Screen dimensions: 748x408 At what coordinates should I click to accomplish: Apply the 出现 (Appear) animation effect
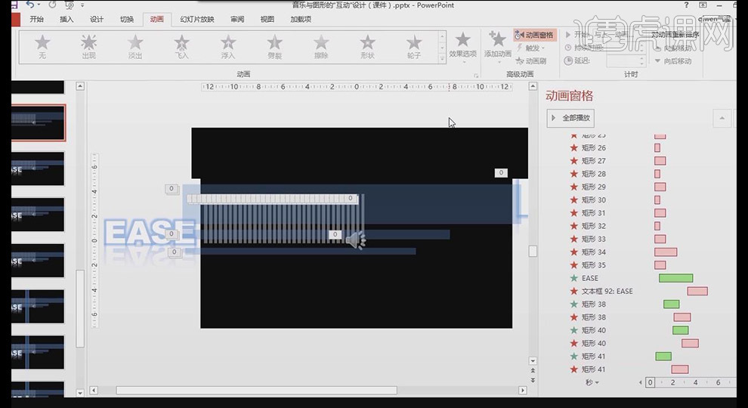(x=88, y=46)
